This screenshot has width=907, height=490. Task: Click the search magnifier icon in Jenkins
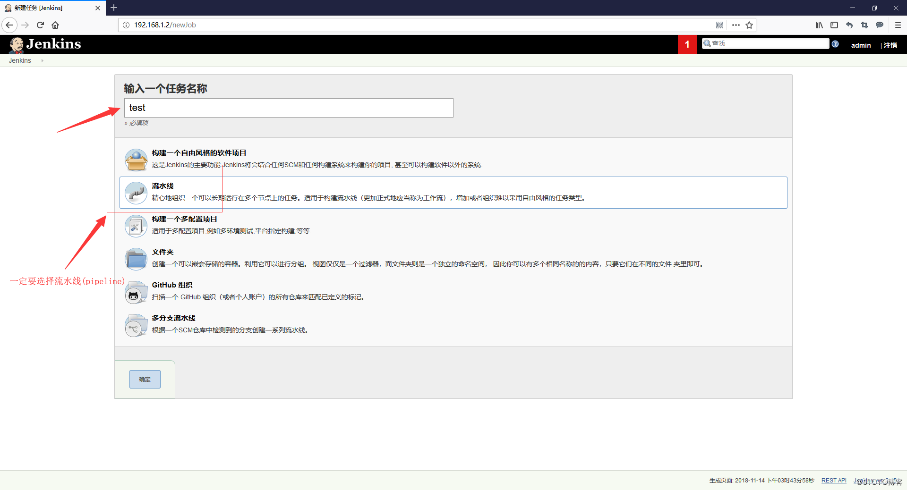(707, 43)
